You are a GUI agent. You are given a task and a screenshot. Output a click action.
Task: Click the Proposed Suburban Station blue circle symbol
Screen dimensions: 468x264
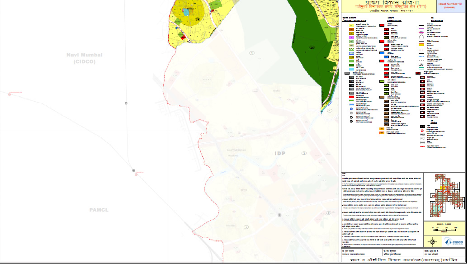351,109
